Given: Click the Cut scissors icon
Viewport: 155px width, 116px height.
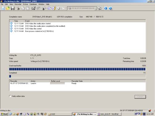Looking at the screenshot, I should coord(19,8).
